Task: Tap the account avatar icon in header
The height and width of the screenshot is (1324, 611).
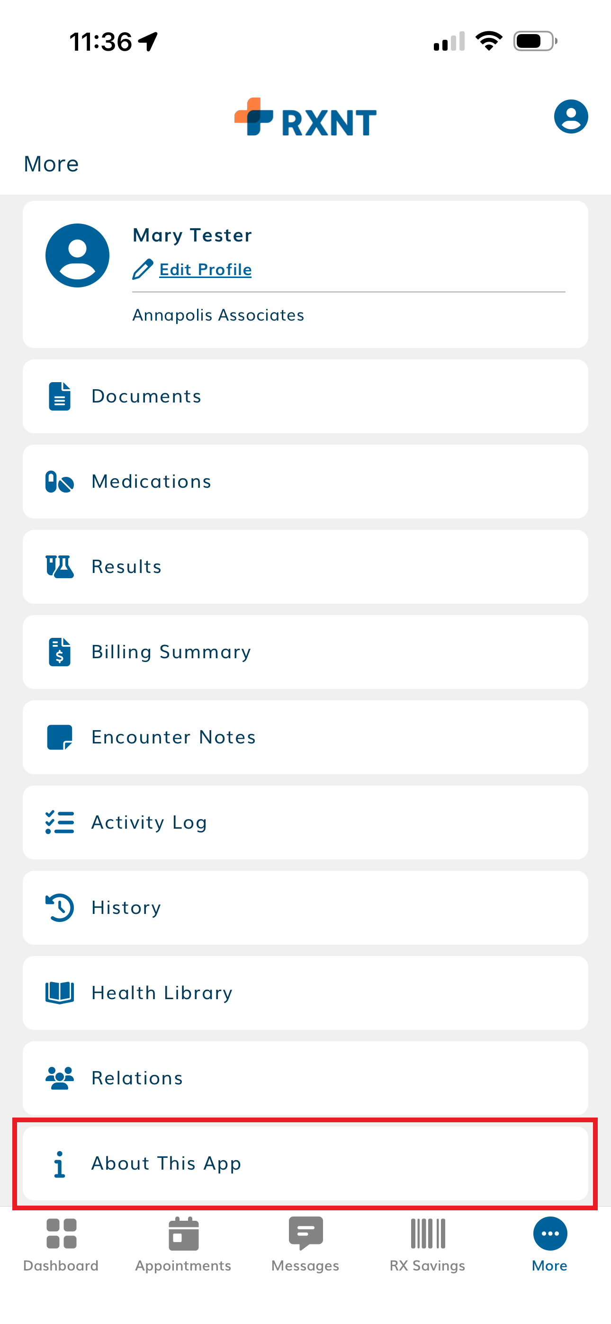Action: (570, 116)
